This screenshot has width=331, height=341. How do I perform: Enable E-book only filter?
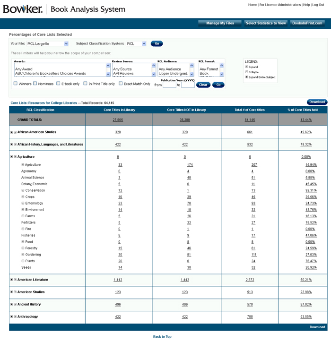coord(58,84)
